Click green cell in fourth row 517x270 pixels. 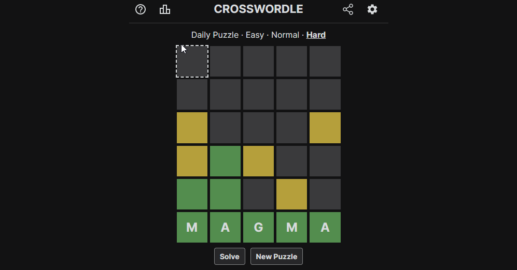point(225,161)
